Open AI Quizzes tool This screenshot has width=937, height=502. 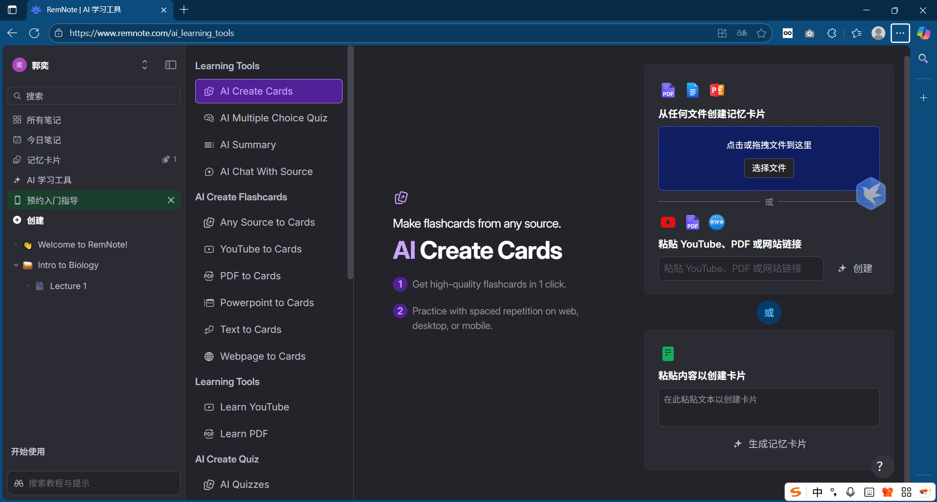pyautogui.click(x=268, y=484)
